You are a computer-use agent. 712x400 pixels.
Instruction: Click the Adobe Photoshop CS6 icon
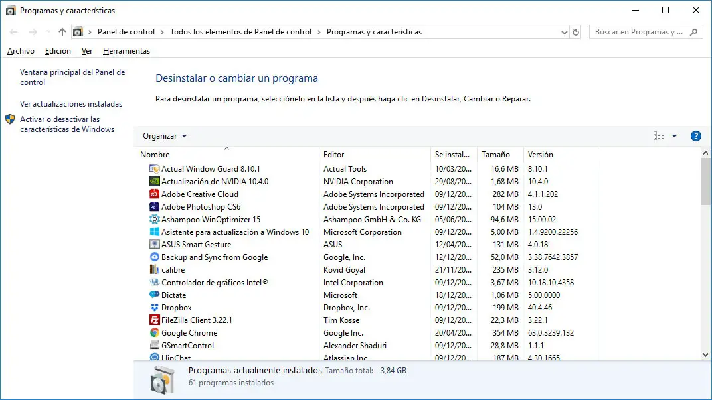(x=154, y=207)
